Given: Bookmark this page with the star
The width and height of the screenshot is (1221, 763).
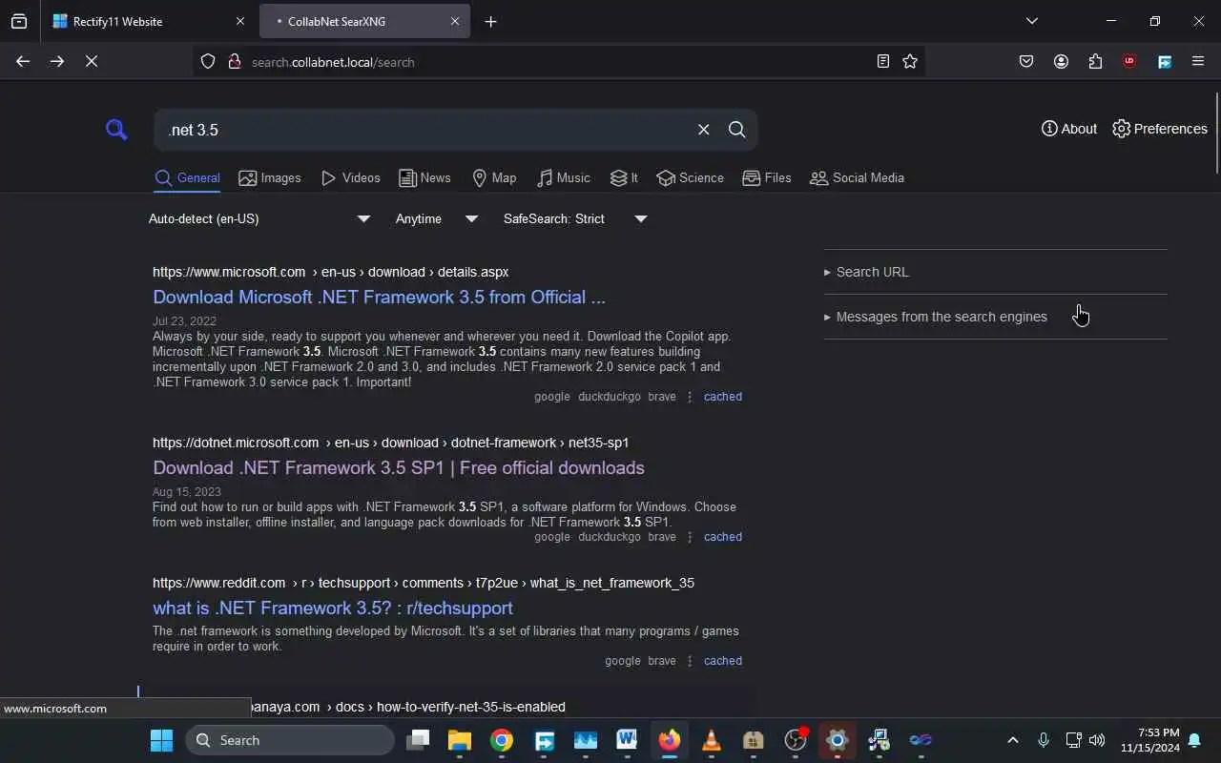Looking at the screenshot, I should (x=910, y=61).
